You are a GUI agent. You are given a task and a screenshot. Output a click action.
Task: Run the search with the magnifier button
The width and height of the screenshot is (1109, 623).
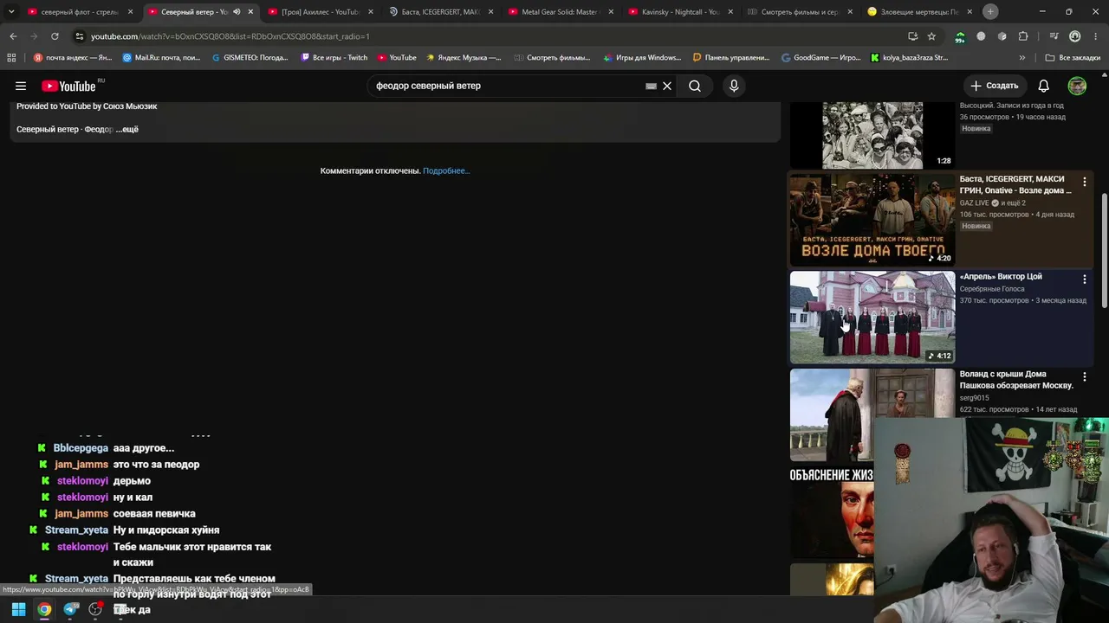pyautogui.click(x=695, y=86)
